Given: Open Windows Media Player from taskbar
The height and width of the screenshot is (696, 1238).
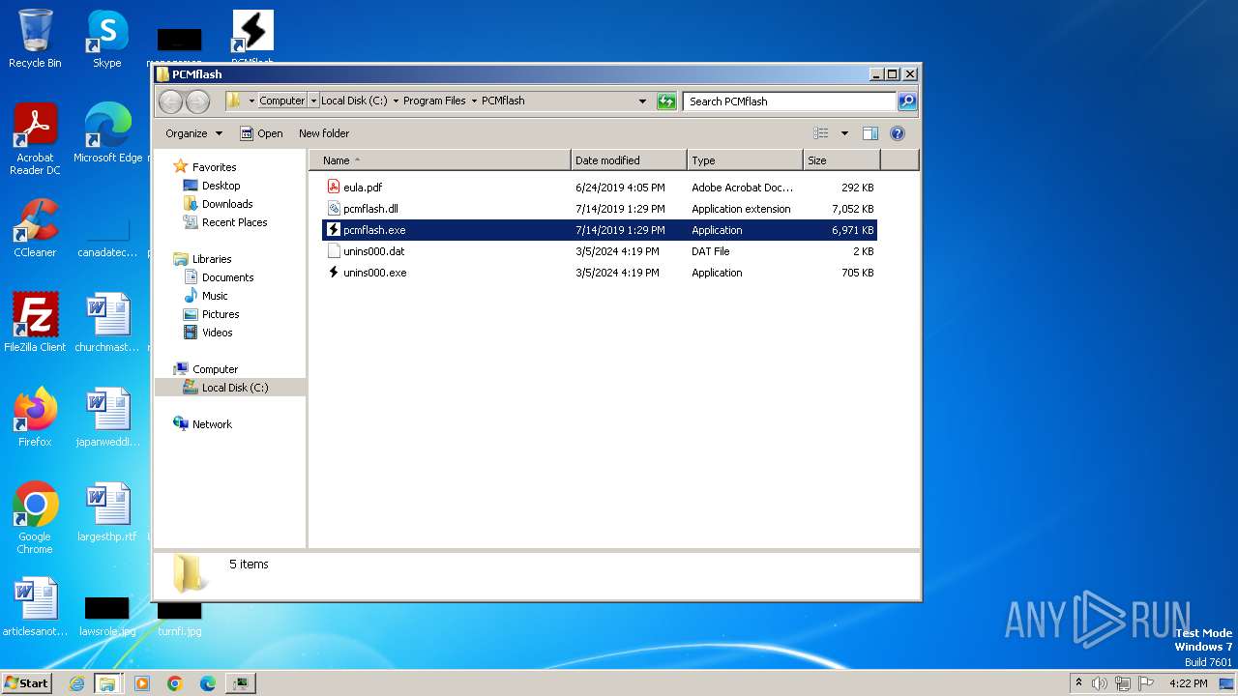Looking at the screenshot, I should (142, 683).
